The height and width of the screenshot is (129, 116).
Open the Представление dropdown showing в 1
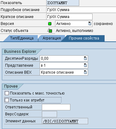85,65
